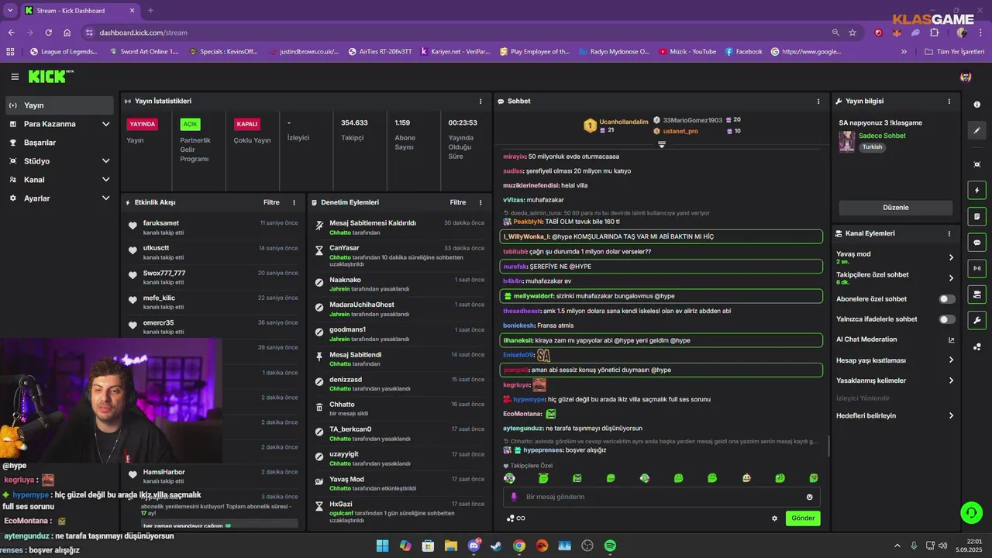The image size is (992, 558).
Task: Open the emoji picker in the chat input
Action: (810, 497)
